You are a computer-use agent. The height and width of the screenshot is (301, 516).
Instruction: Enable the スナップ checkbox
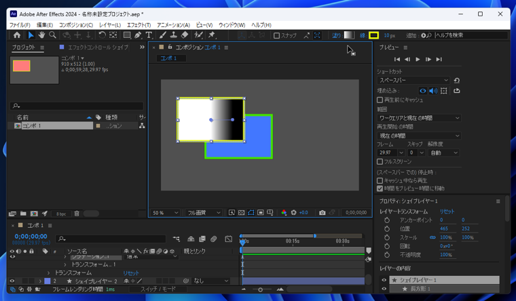276,35
